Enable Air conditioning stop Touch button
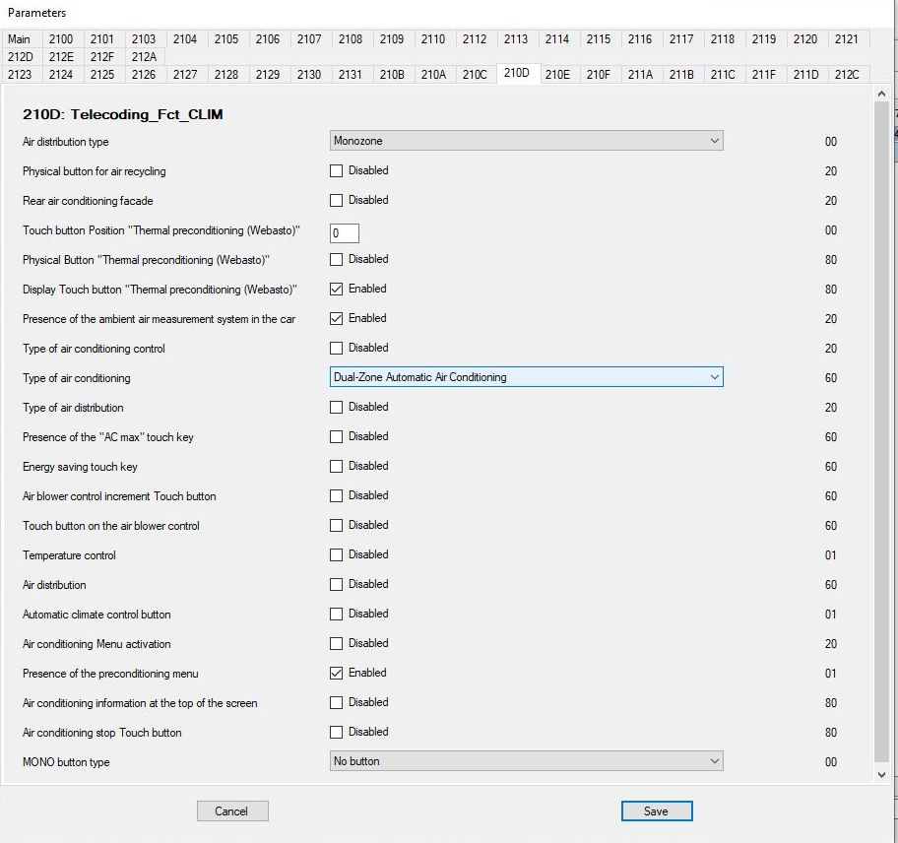The width and height of the screenshot is (898, 843). tap(337, 732)
